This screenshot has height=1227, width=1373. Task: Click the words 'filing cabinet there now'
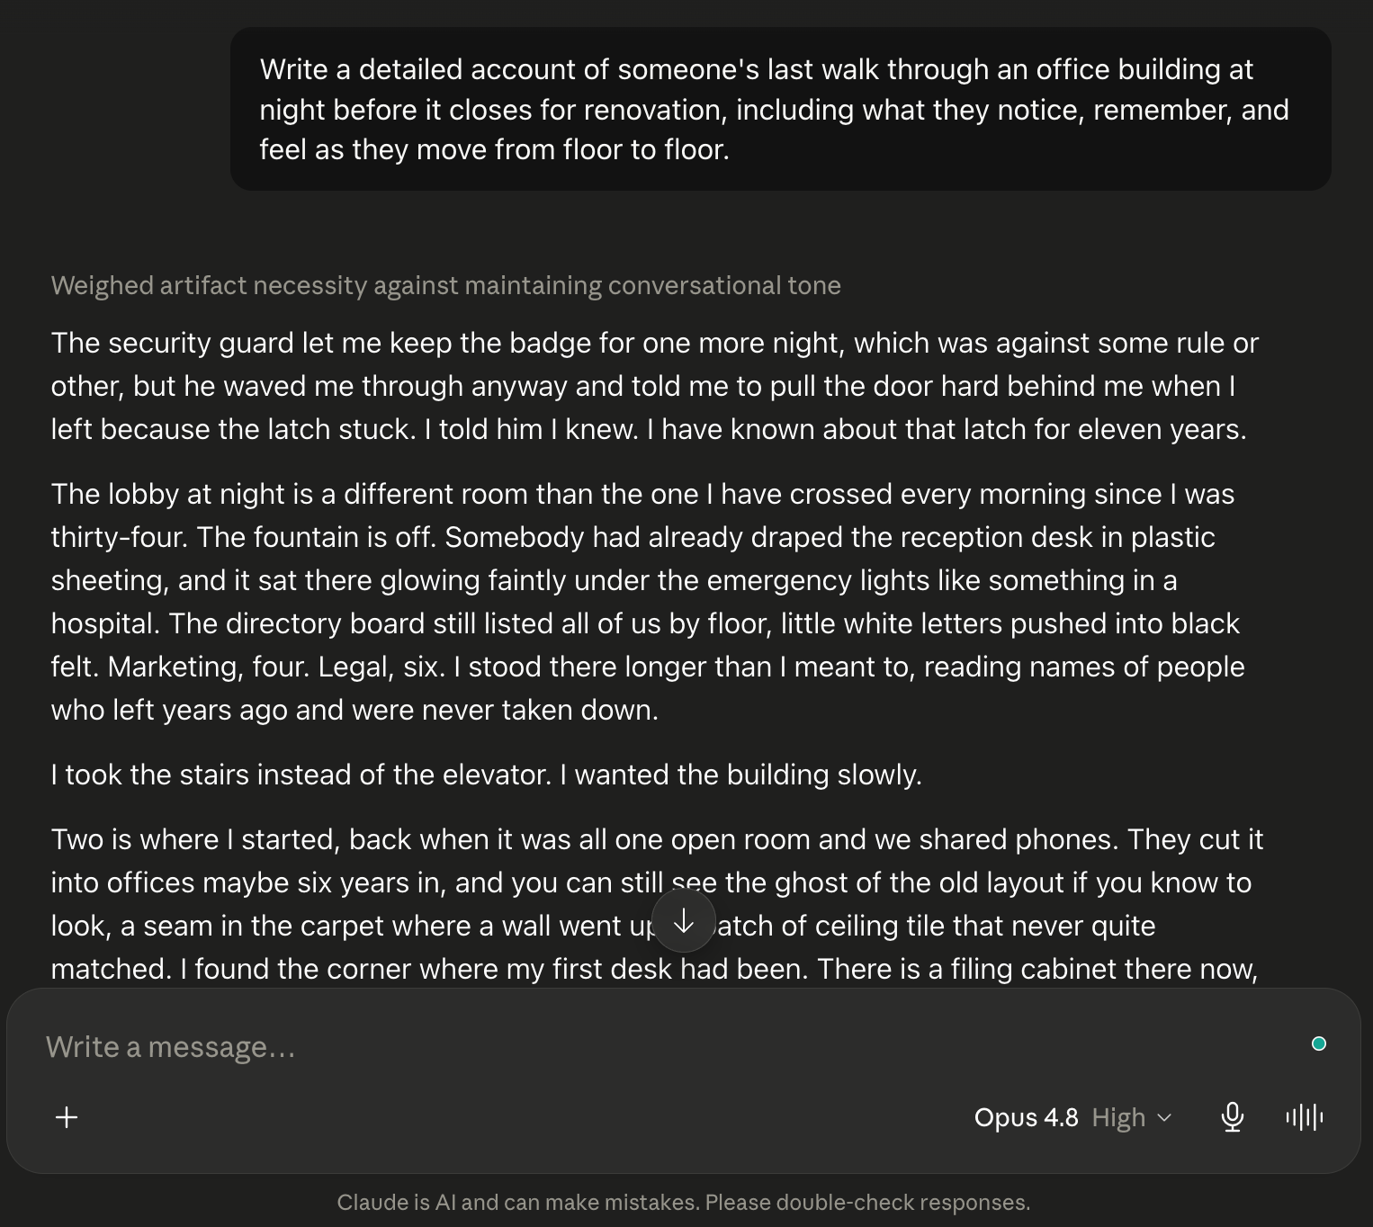click(1103, 969)
